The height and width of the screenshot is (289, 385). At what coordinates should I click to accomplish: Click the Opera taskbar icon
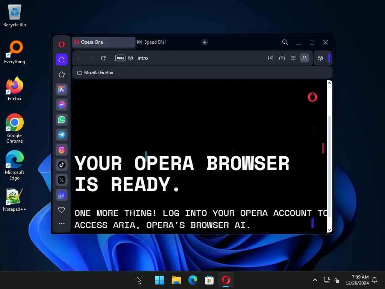226,280
